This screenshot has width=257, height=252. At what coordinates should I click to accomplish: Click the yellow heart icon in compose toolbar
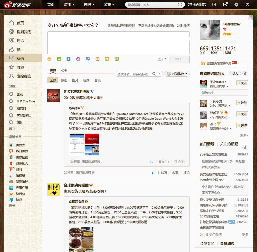coord(107,59)
